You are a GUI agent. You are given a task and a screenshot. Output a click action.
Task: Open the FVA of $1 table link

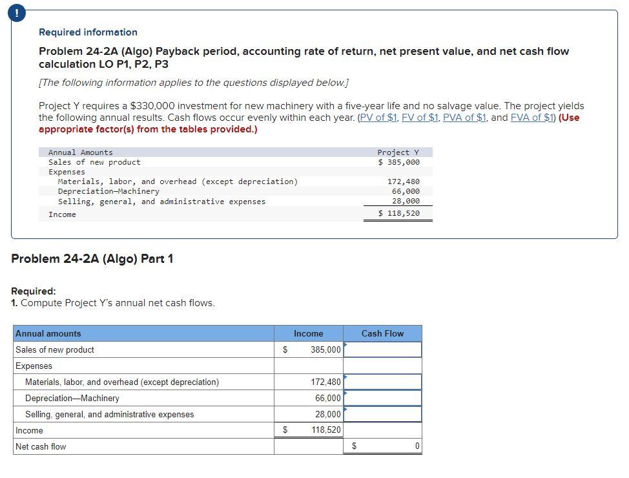coord(532,118)
